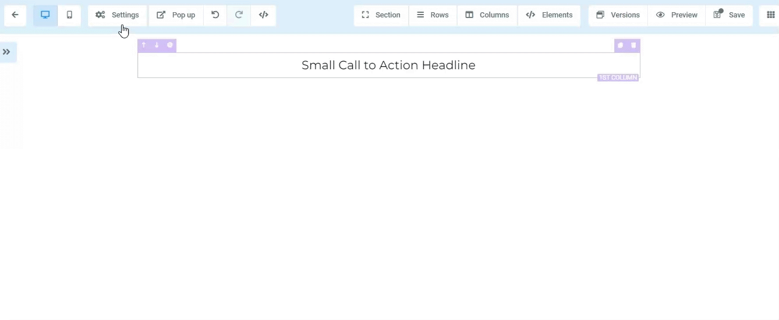Switch to desktop view
This screenshot has width=779, height=320.
point(45,15)
